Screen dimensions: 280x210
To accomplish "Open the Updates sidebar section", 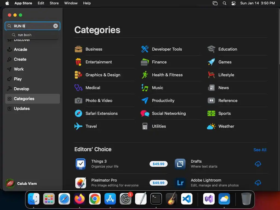I will pyautogui.click(x=33, y=108).
